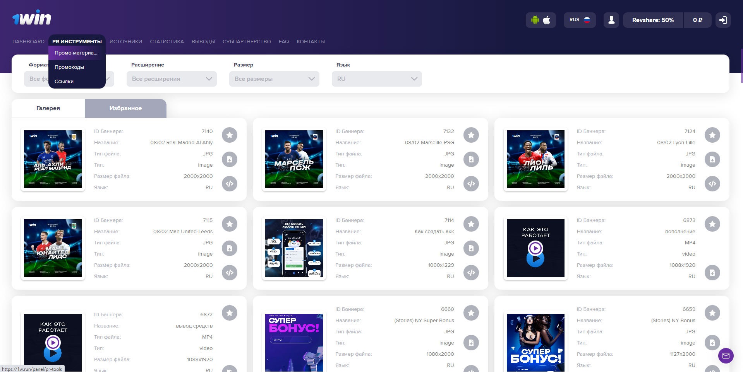Open PR ИНСТРУМЕНТЫ menu
The width and height of the screenshot is (743, 372).
tap(77, 41)
